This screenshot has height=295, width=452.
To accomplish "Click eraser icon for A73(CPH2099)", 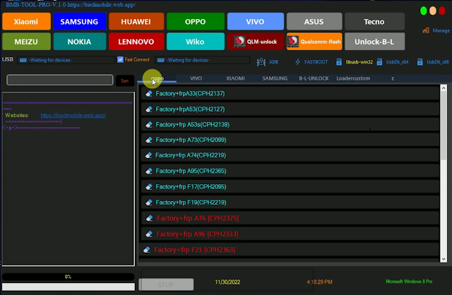I will pos(149,140).
